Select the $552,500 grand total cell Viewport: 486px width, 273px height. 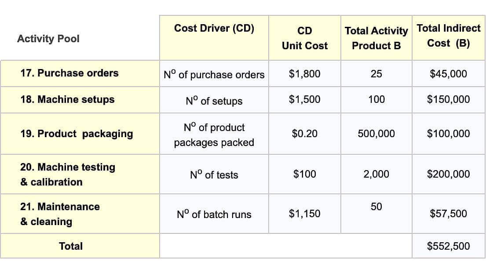point(448,246)
